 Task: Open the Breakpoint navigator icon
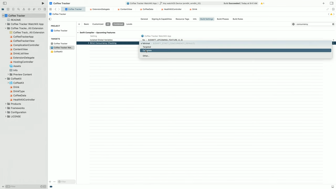coord(39,9)
